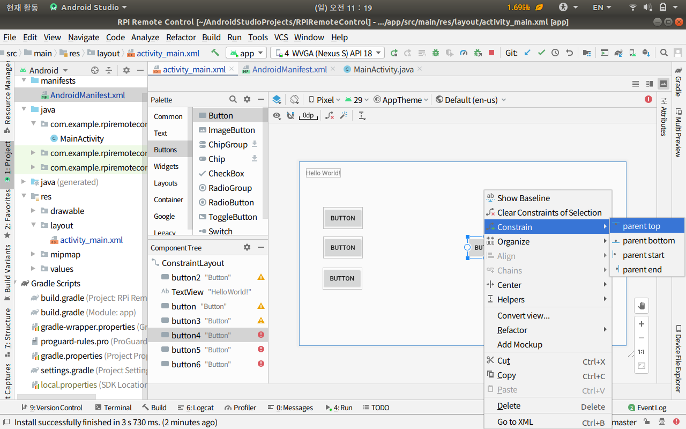Reset zoom to 1:1
The height and width of the screenshot is (429, 686).
pos(642,352)
